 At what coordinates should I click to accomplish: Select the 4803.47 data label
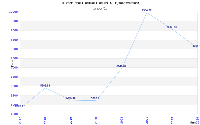point(20,106)
